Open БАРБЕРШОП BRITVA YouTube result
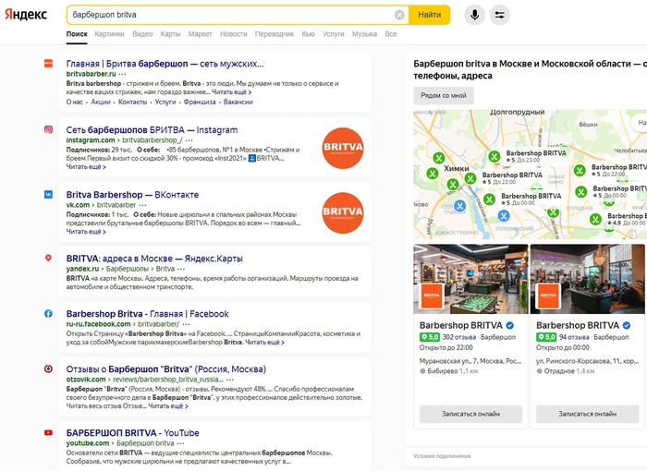 click(132, 433)
